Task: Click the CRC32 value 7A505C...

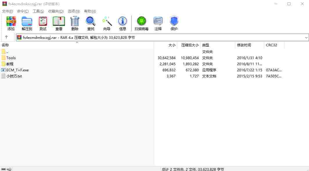Action: click(x=274, y=76)
